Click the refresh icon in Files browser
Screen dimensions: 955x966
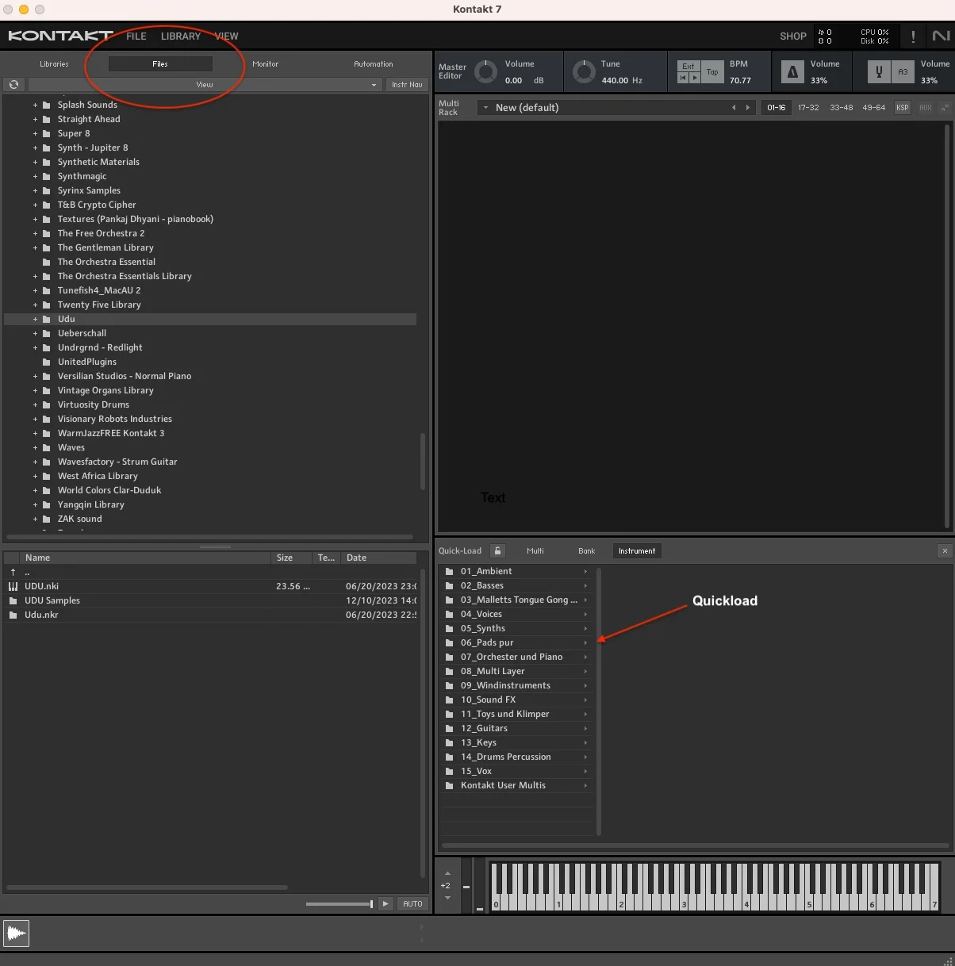tap(13, 84)
